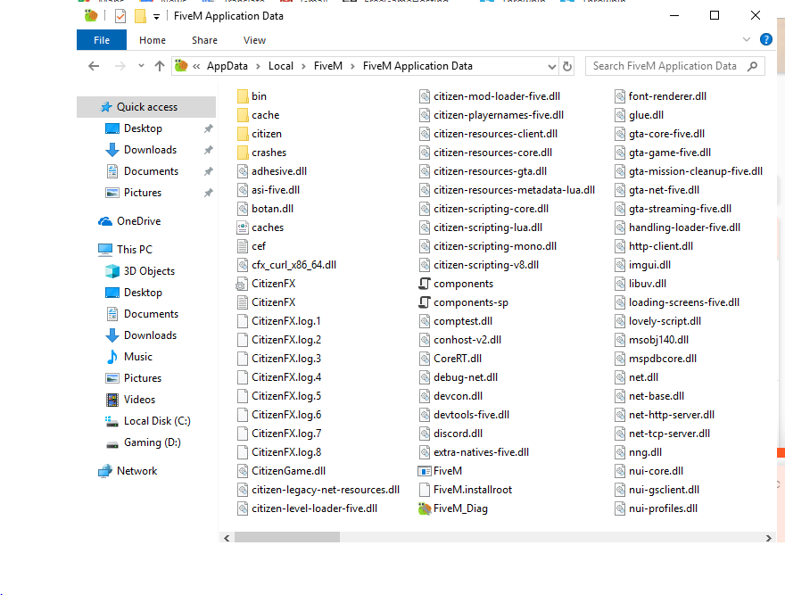785x595 pixels.
Task: Click the search magnifier icon
Action: point(752,66)
